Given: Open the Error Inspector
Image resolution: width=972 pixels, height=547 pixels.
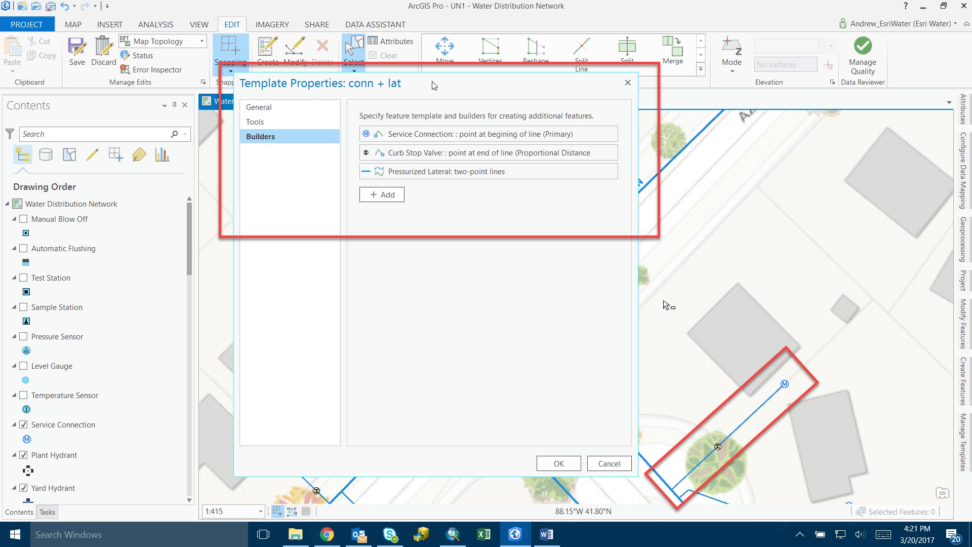Looking at the screenshot, I should pyautogui.click(x=151, y=69).
